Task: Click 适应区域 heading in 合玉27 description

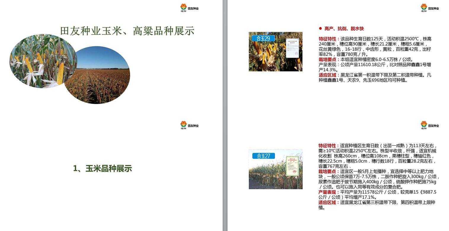Action: 328,203
